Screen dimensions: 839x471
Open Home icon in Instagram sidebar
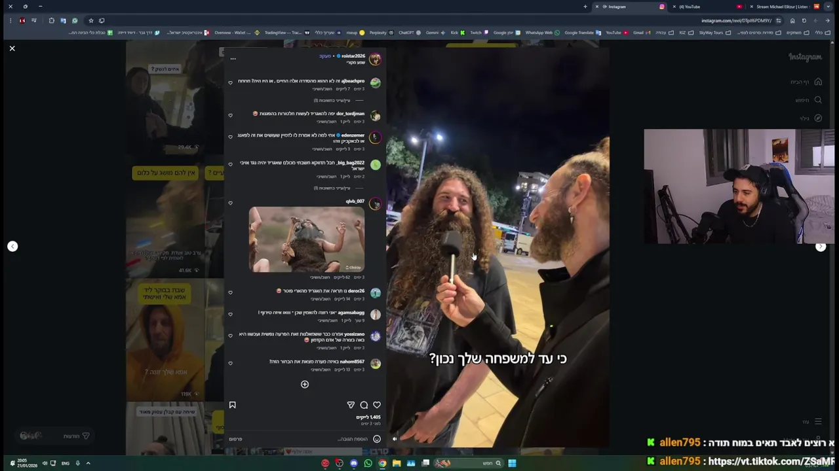coord(818,82)
